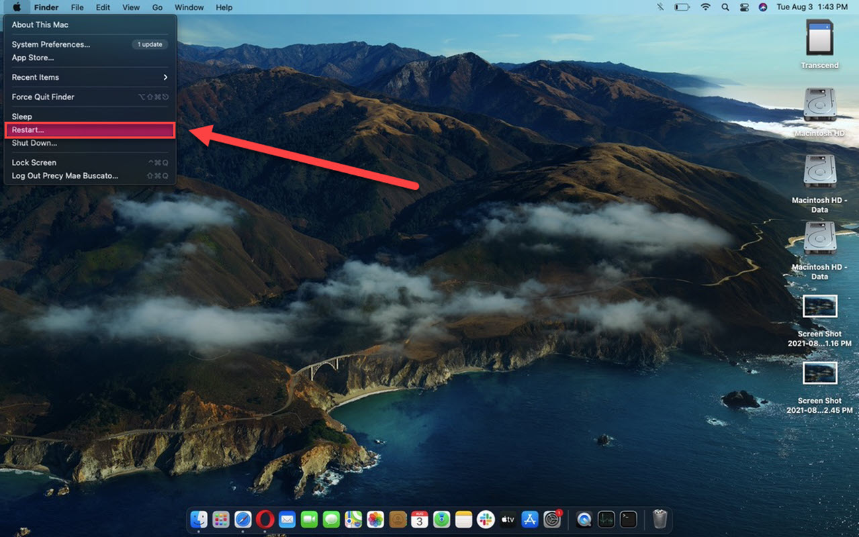859x537 pixels.
Task: Open Launchpad from the Dock
Action: pos(220,519)
